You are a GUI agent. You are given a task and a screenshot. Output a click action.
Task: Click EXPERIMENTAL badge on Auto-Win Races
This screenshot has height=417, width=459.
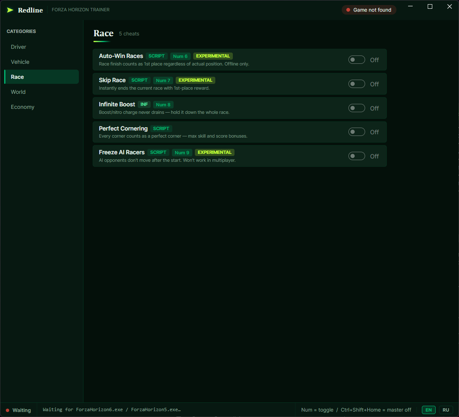point(213,56)
